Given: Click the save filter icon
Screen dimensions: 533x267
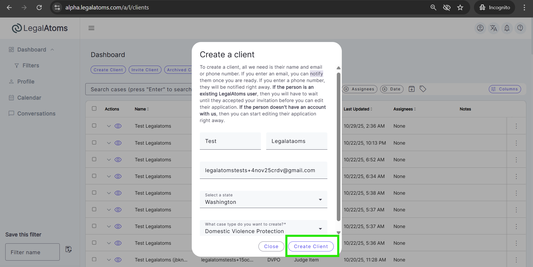Looking at the screenshot, I should [x=68, y=249].
